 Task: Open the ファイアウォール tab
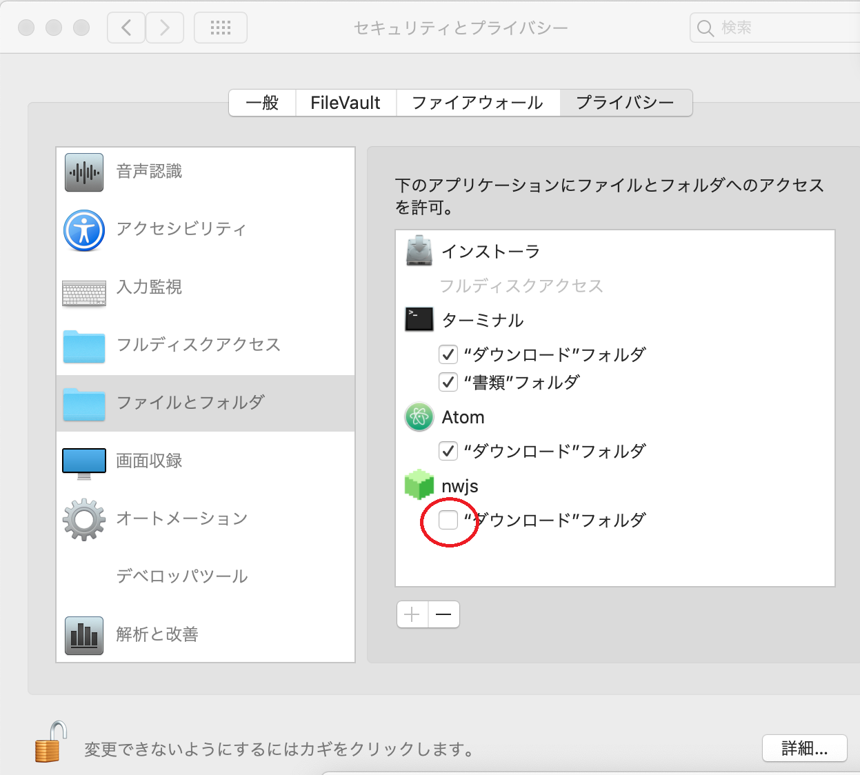click(x=477, y=103)
